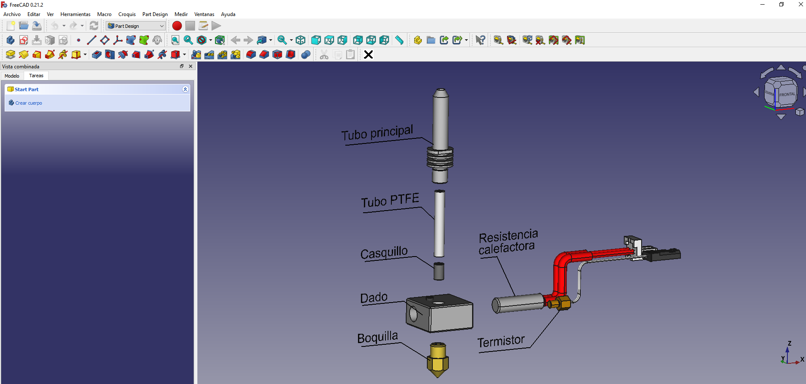Switch to isometric view
This screenshot has height=384, width=806.
click(x=301, y=40)
